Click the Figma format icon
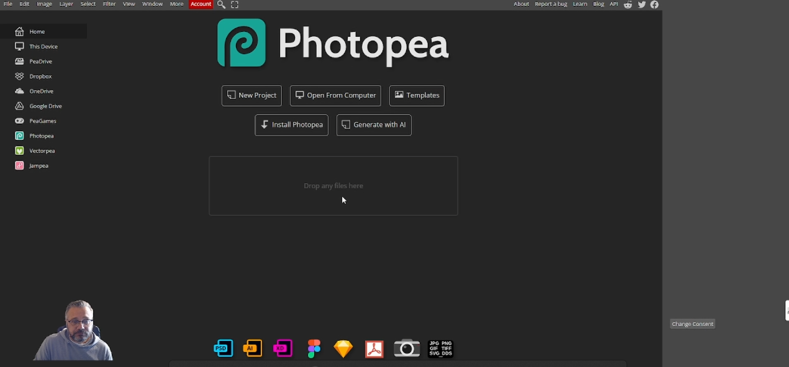This screenshot has height=367, width=789. 314,349
